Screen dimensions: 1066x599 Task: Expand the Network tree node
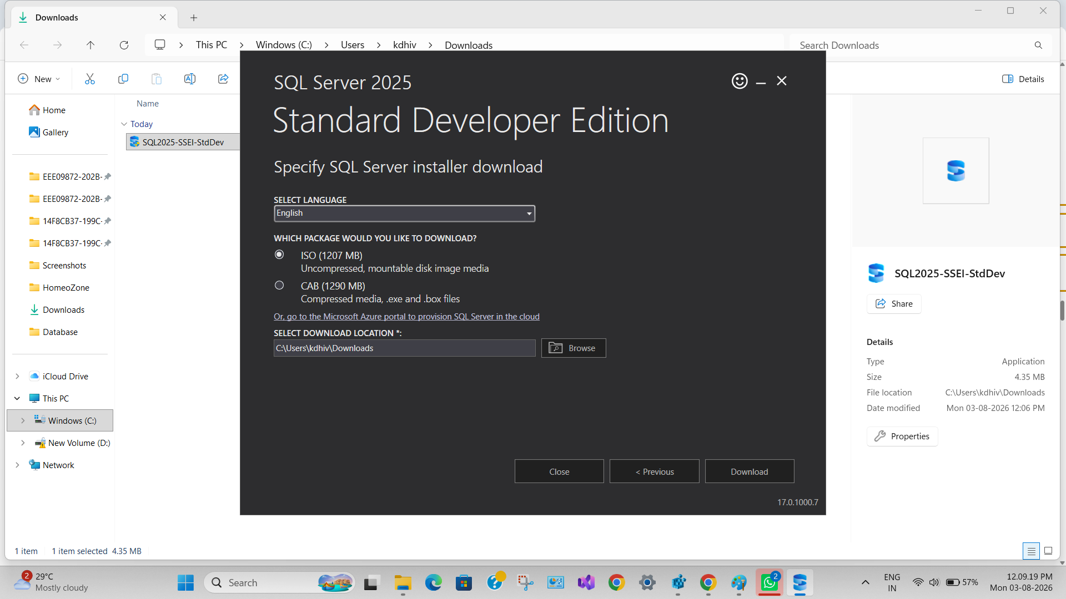(17, 465)
